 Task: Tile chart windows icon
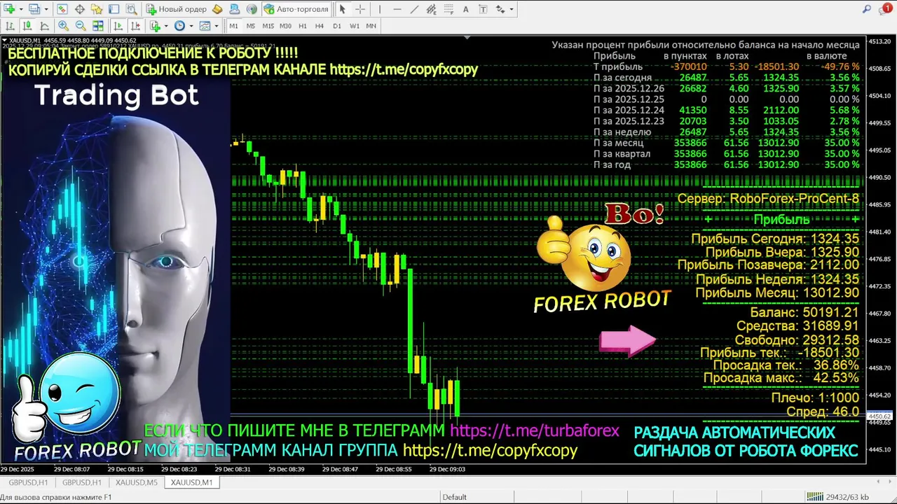coord(98,26)
